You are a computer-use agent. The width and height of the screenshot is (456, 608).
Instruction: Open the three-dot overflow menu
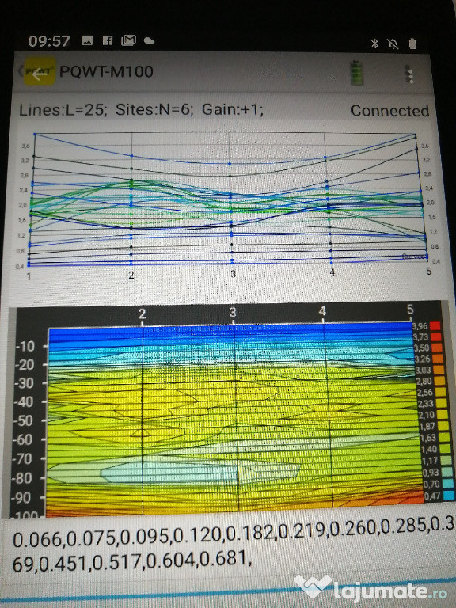click(408, 74)
